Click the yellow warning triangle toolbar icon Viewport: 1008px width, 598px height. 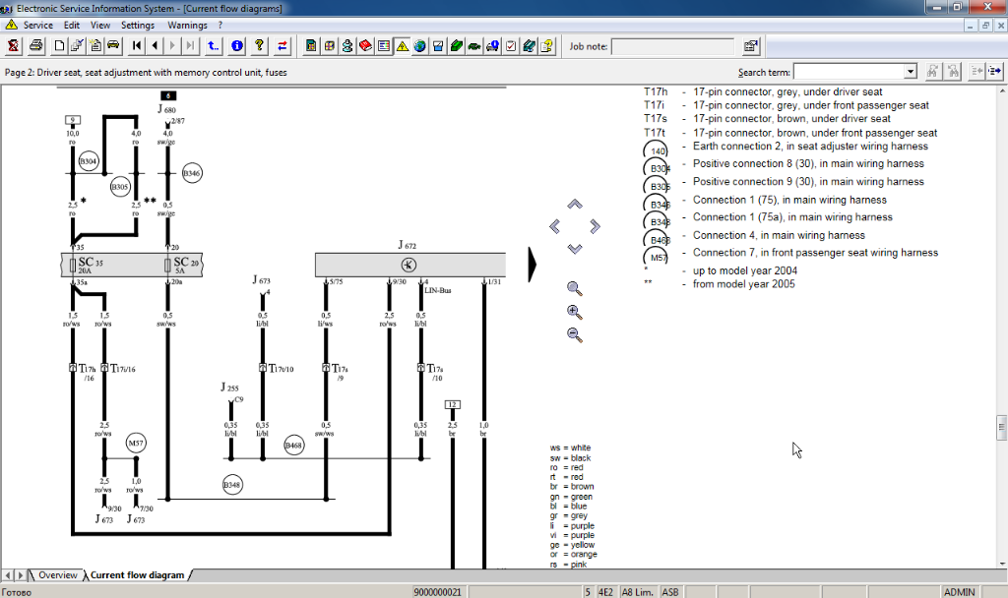[402, 46]
